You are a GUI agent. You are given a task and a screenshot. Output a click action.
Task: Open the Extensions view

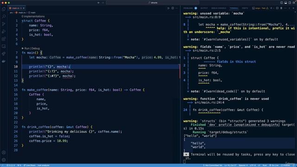[4, 39]
